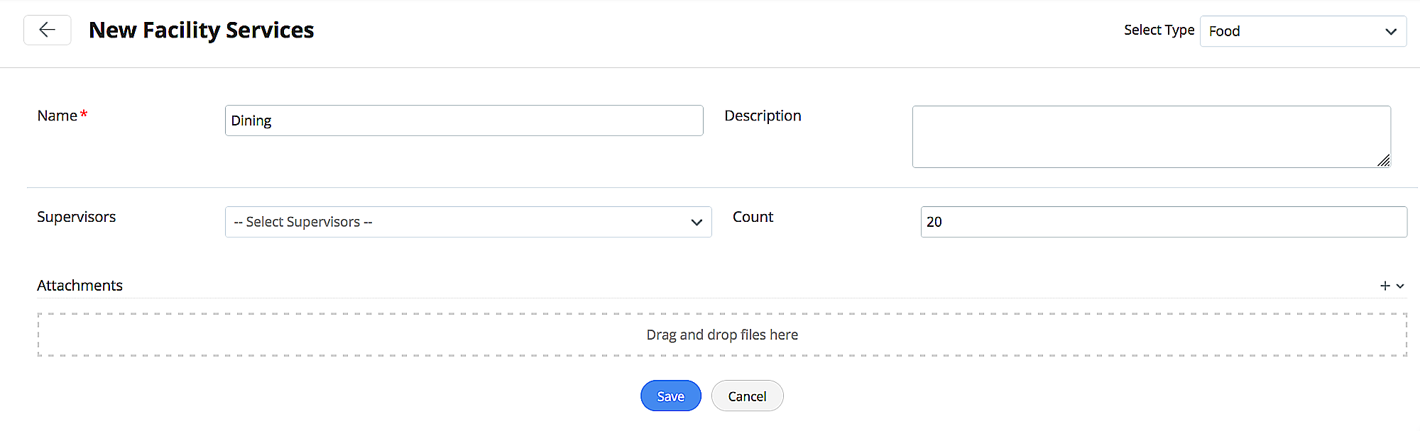The image size is (1420, 431).
Task: Click the Description box resize handle
Action: point(1383,161)
